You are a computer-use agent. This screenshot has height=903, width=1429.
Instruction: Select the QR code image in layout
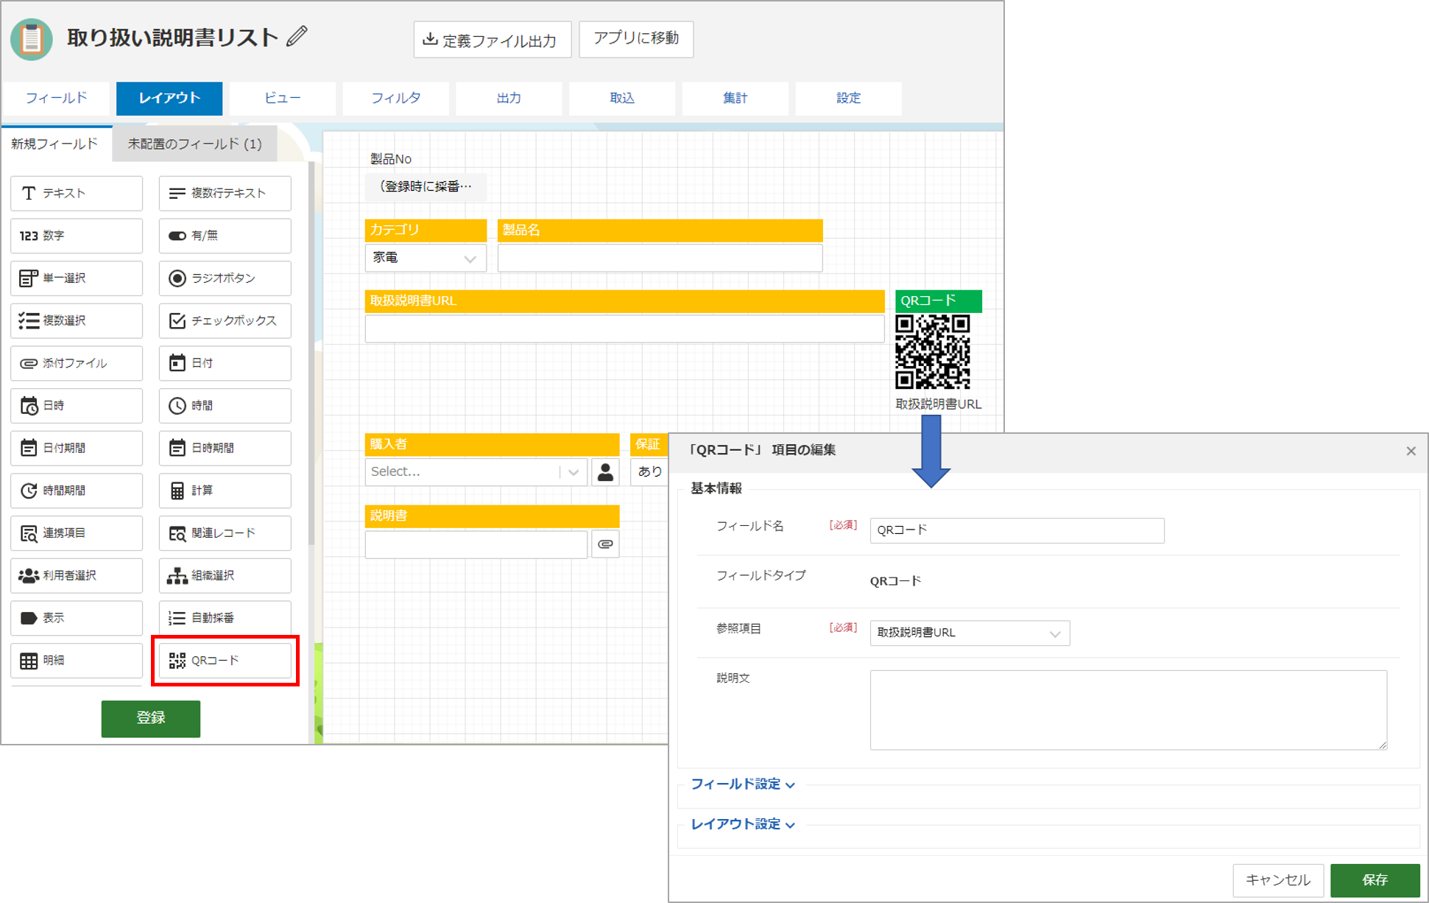(933, 352)
